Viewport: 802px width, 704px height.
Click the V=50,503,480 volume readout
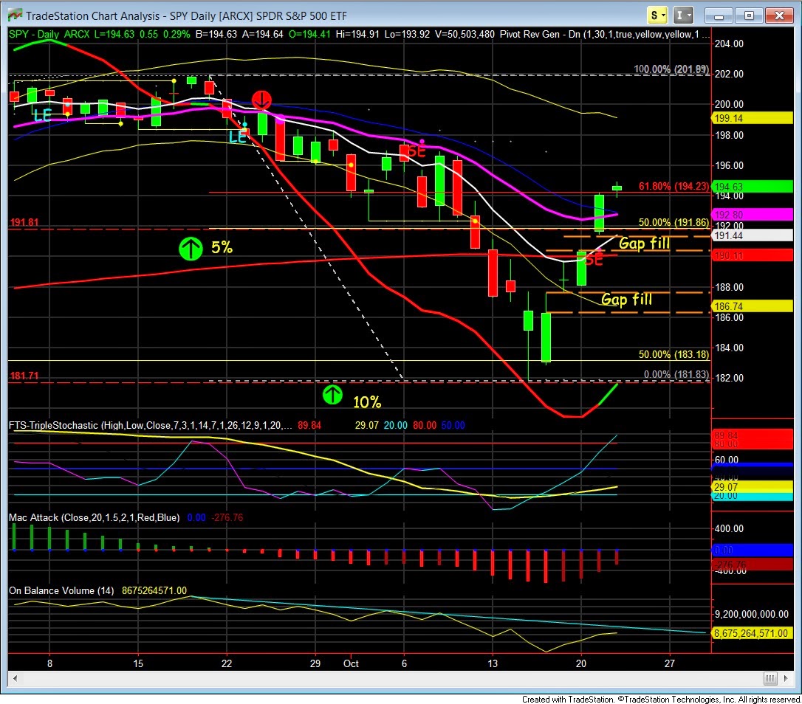pos(465,34)
